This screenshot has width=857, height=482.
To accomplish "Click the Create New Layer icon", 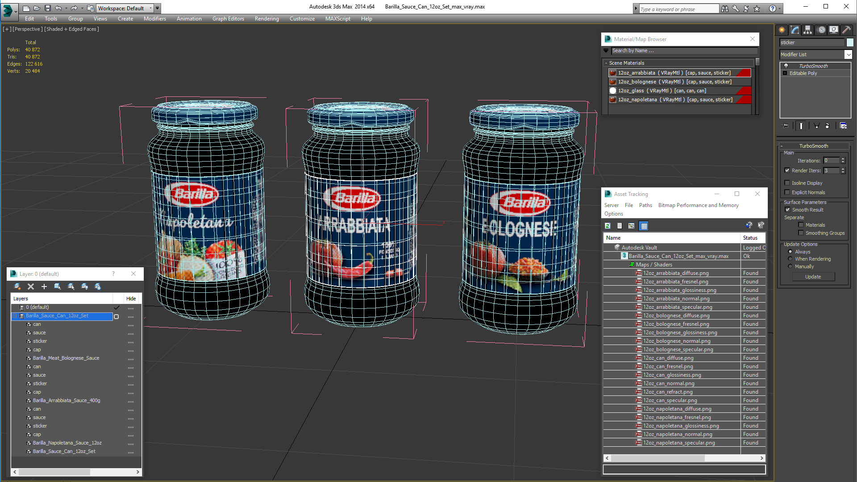I will pyautogui.click(x=17, y=287).
